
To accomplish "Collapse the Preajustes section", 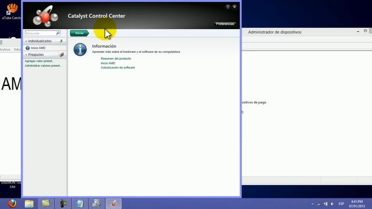I will tap(26, 55).
